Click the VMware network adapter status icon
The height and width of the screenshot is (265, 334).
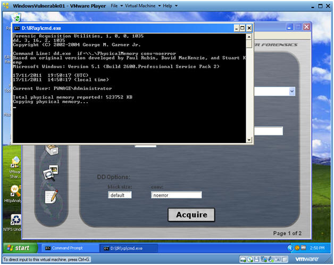pos(264,260)
